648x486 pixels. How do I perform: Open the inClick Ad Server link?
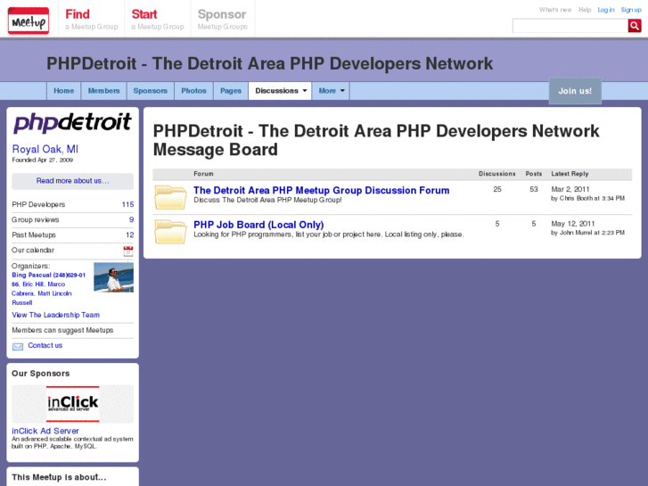click(x=45, y=431)
